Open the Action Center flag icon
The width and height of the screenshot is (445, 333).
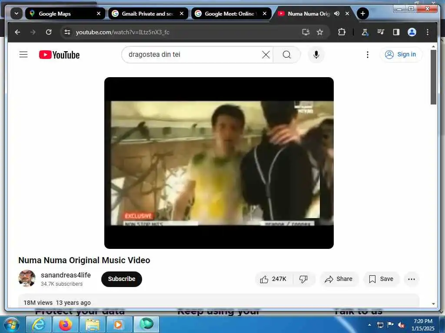pyautogui.click(x=391, y=325)
